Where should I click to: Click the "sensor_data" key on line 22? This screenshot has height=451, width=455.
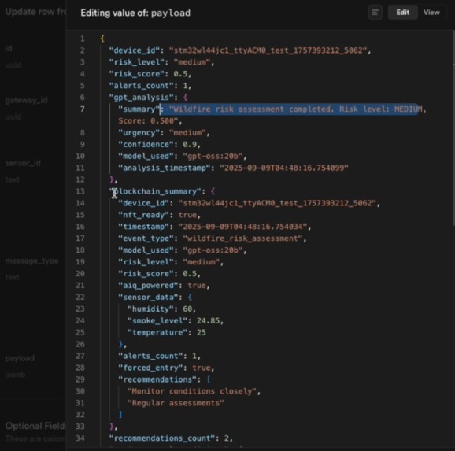tap(148, 298)
